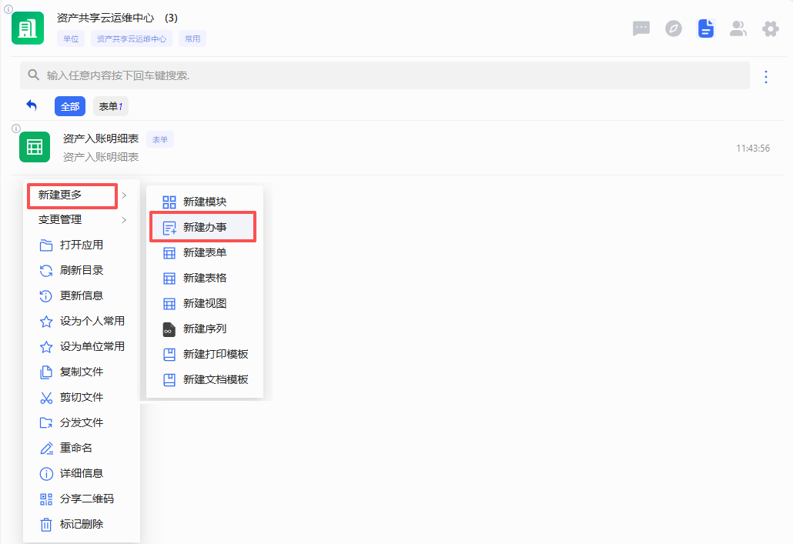The image size is (793, 544).
Task: Choose 新建表单 in the submenu
Action: [204, 252]
